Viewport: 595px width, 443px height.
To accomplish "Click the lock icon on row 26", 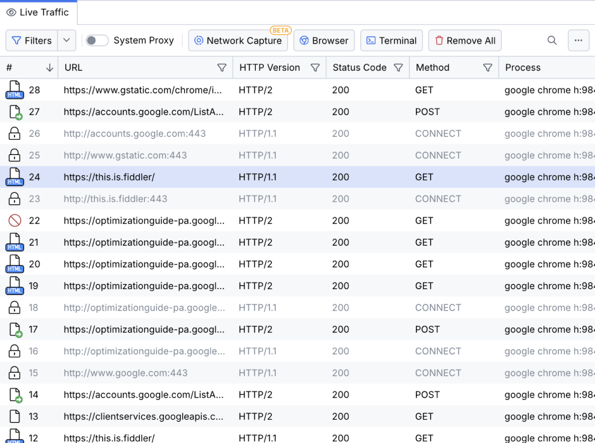I will coord(15,134).
